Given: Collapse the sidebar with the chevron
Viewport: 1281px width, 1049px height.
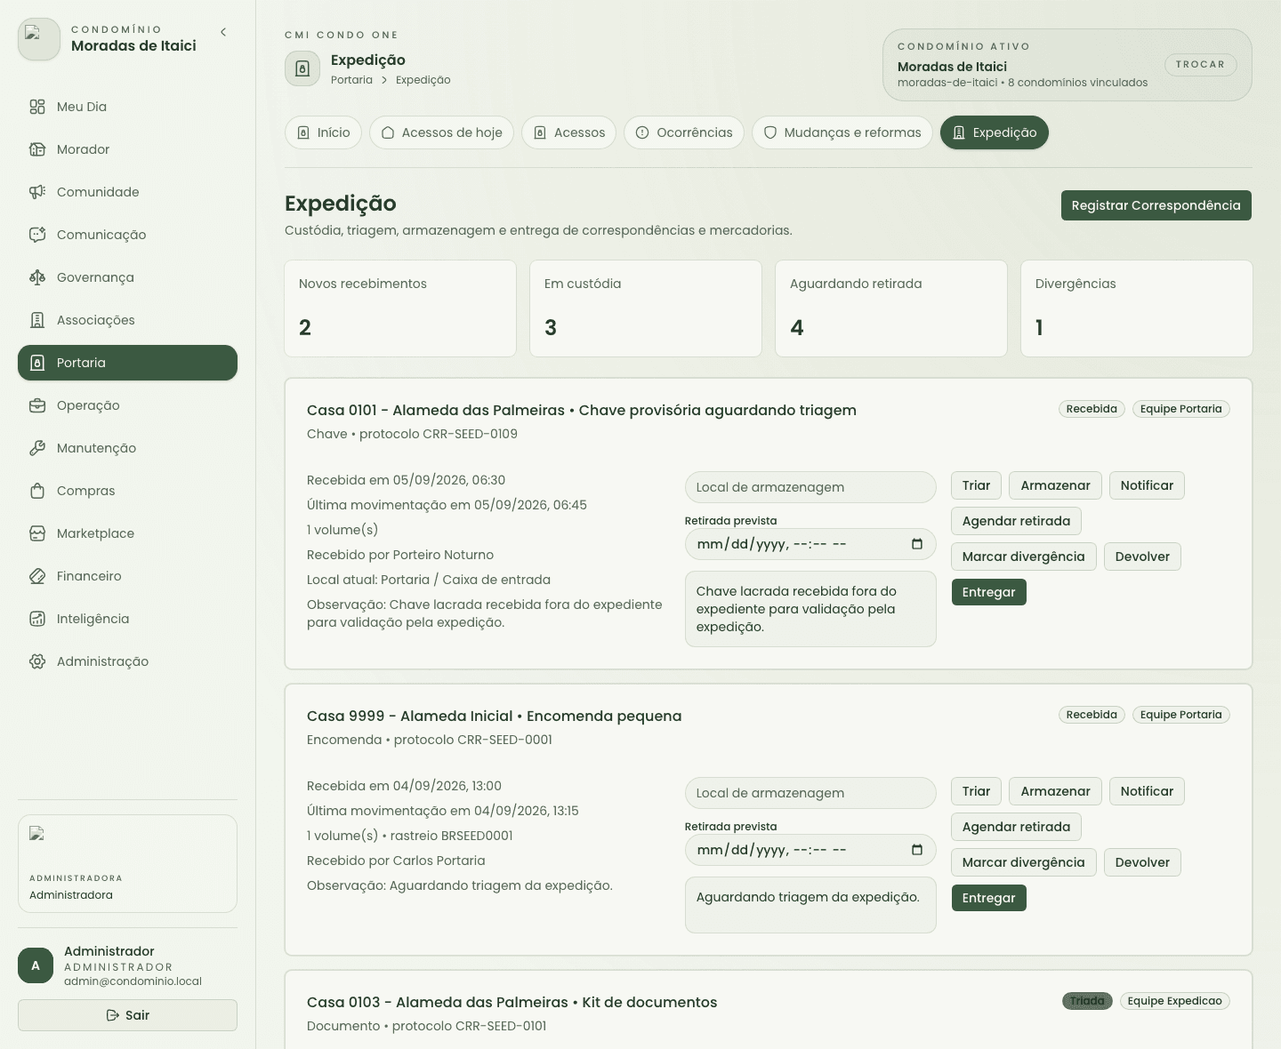Looking at the screenshot, I should point(223,32).
